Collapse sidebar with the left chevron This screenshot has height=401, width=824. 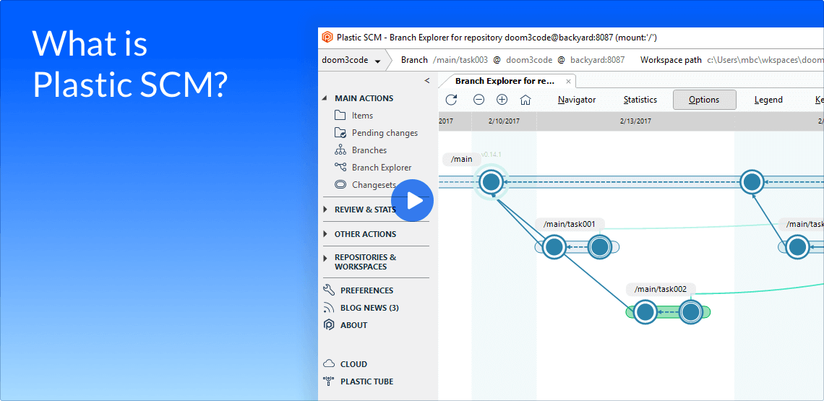426,80
